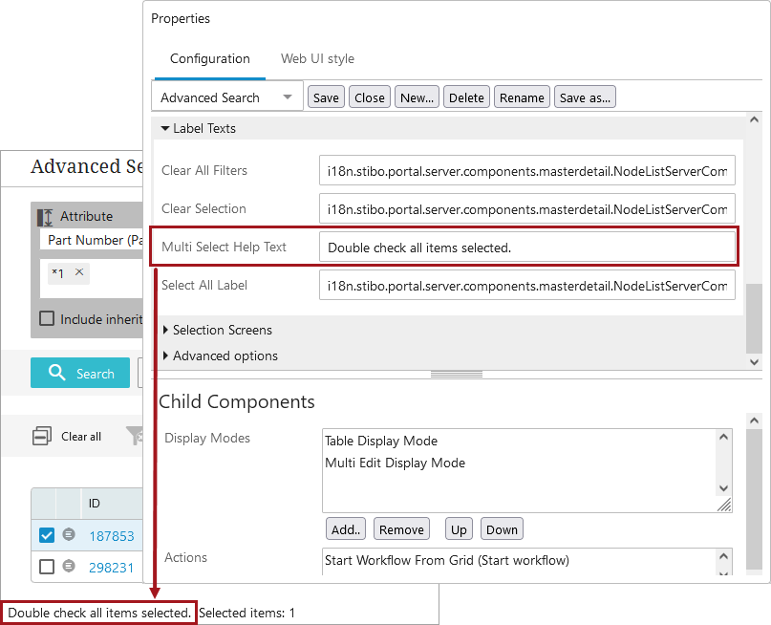Click the Save as... button

tap(585, 97)
